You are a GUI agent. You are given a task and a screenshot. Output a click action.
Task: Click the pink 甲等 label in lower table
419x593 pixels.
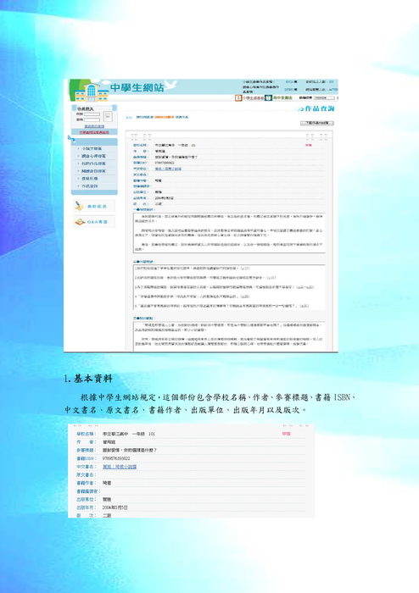pos(286,434)
